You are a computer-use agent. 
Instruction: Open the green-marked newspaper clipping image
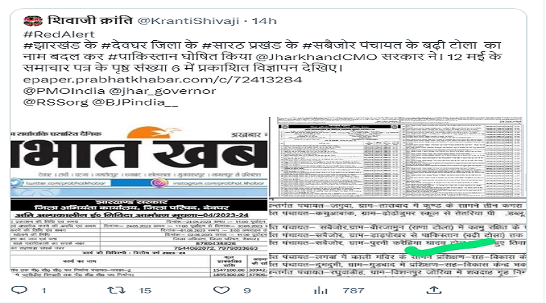coord(397,238)
